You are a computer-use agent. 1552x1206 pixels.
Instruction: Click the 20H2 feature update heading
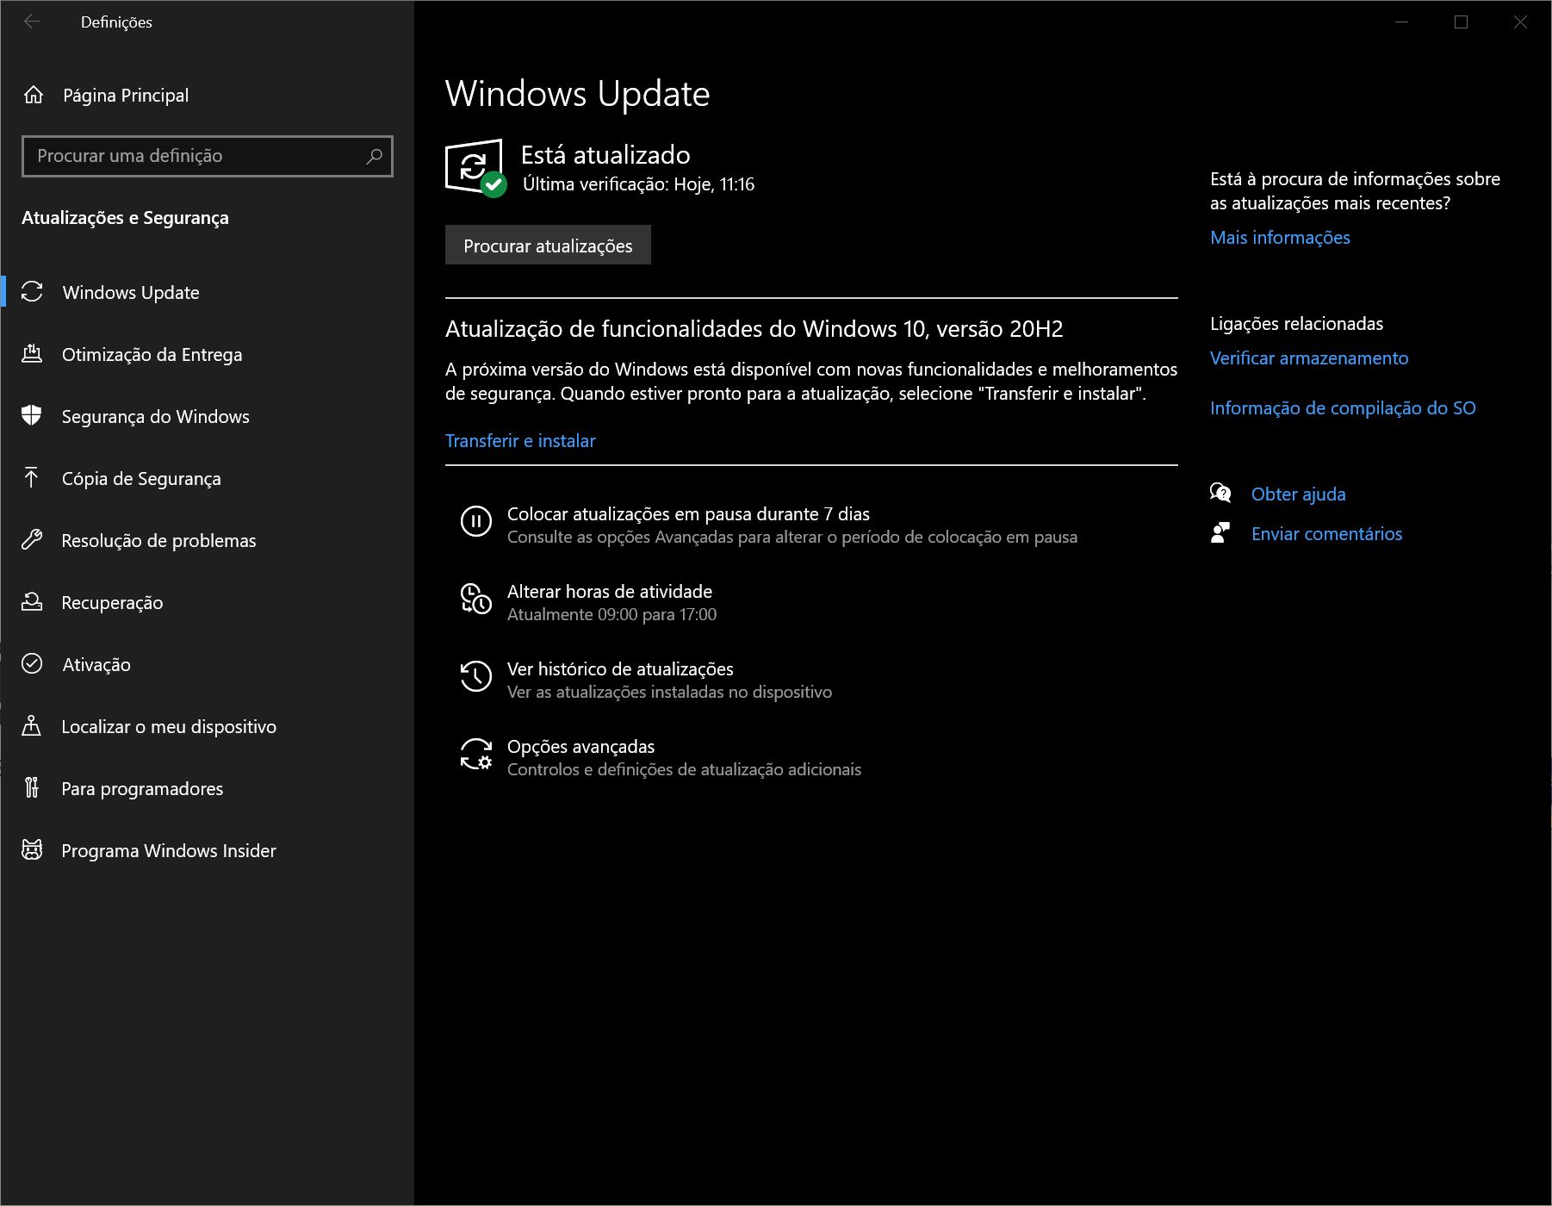[754, 328]
